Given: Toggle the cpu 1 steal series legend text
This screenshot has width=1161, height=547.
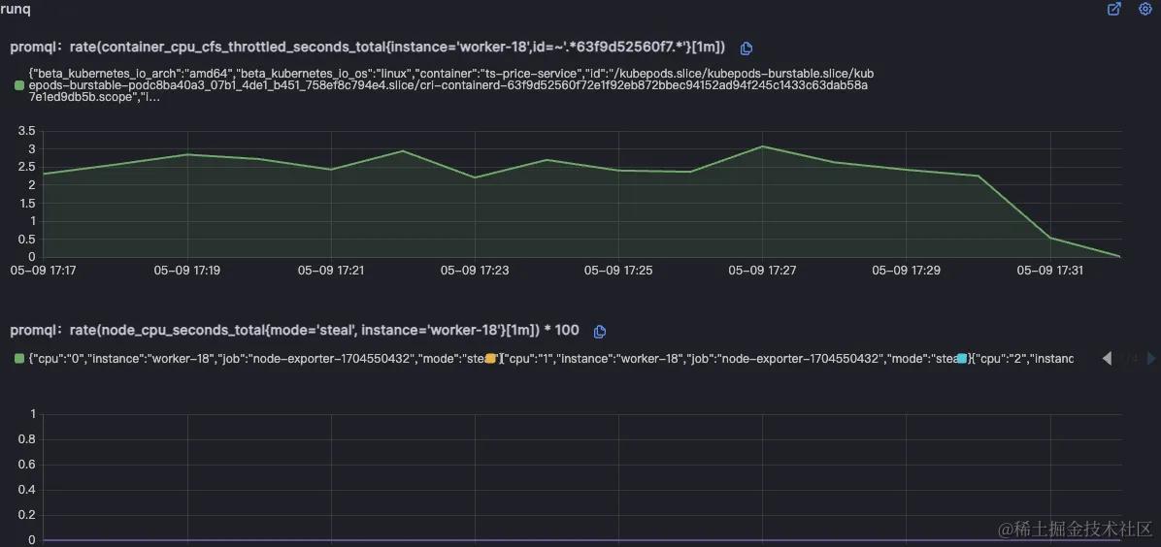Looking at the screenshot, I should click(727, 358).
